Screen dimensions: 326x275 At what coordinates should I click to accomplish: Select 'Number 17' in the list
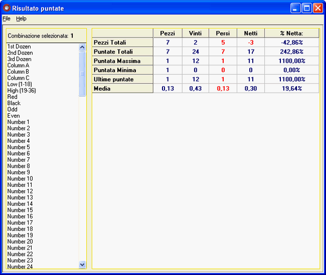(x=20, y=223)
